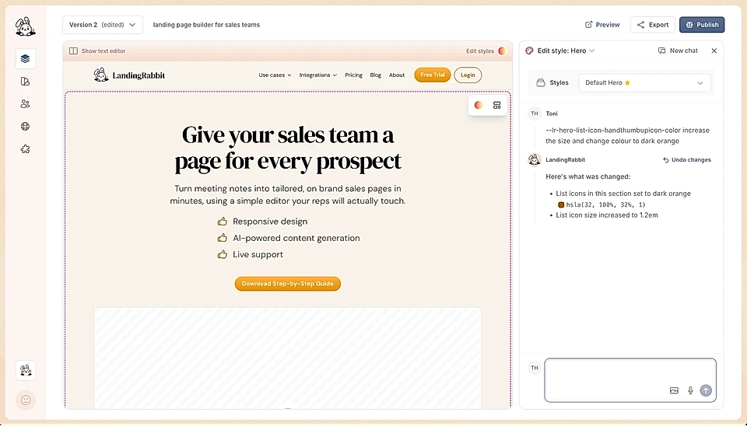The image size is (747, 426).
Task: Click the hero headline text
Action: point(288,148)
